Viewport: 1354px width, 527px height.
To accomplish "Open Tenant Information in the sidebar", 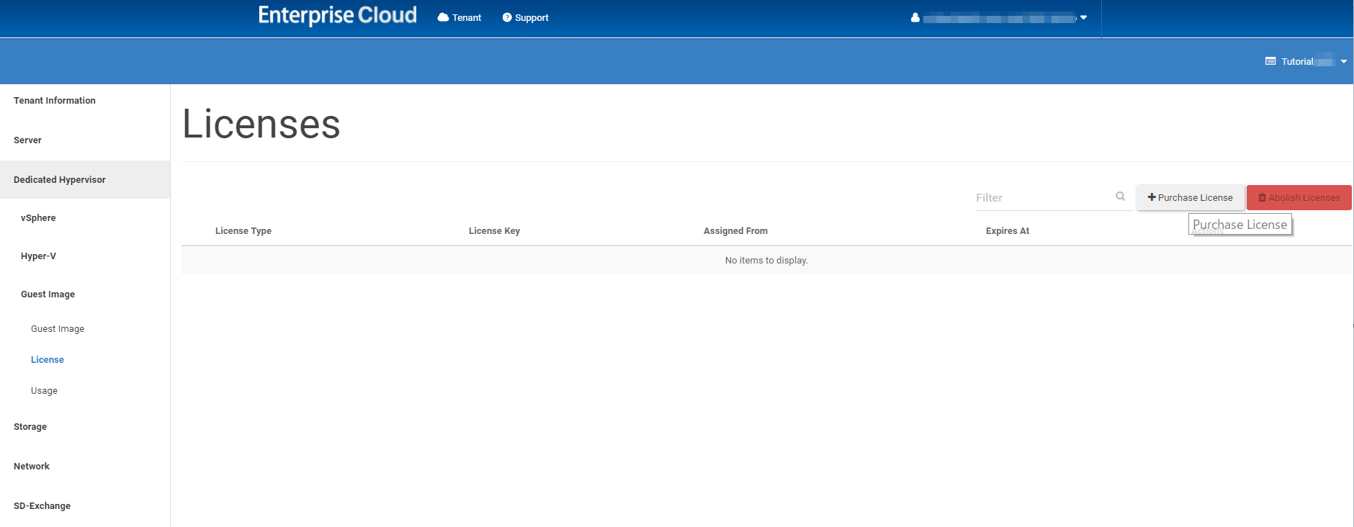I will 55,101.
